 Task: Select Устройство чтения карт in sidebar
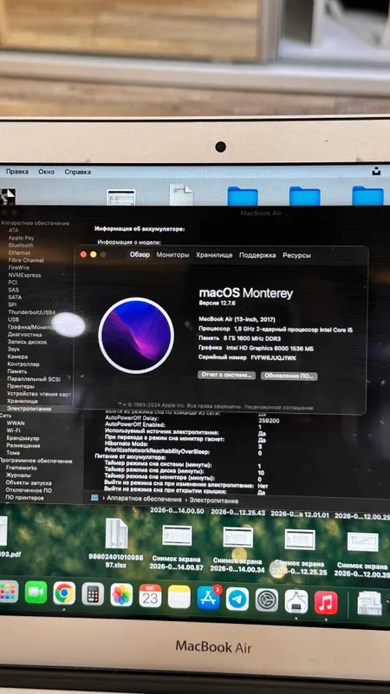39,394
